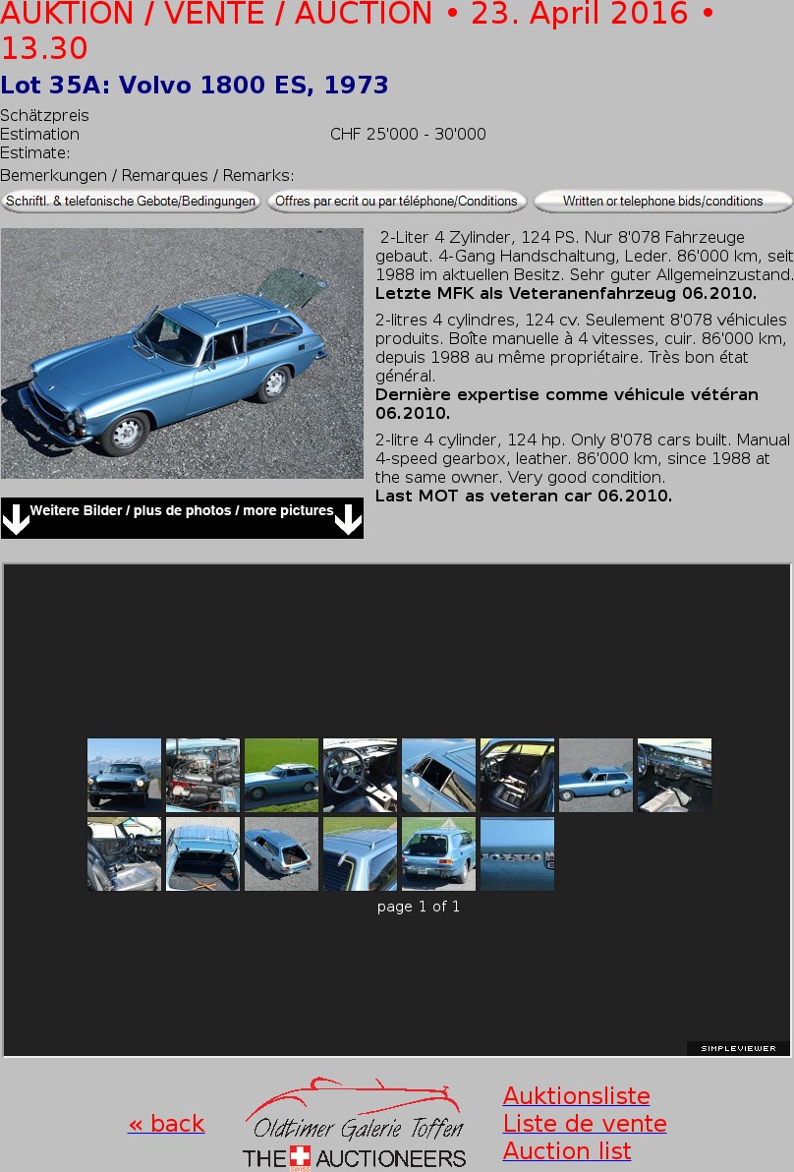Open thumbnail of Volvo rear three-quarter from above
Viewport: 794px width, 1172px height.
(282, 853)
